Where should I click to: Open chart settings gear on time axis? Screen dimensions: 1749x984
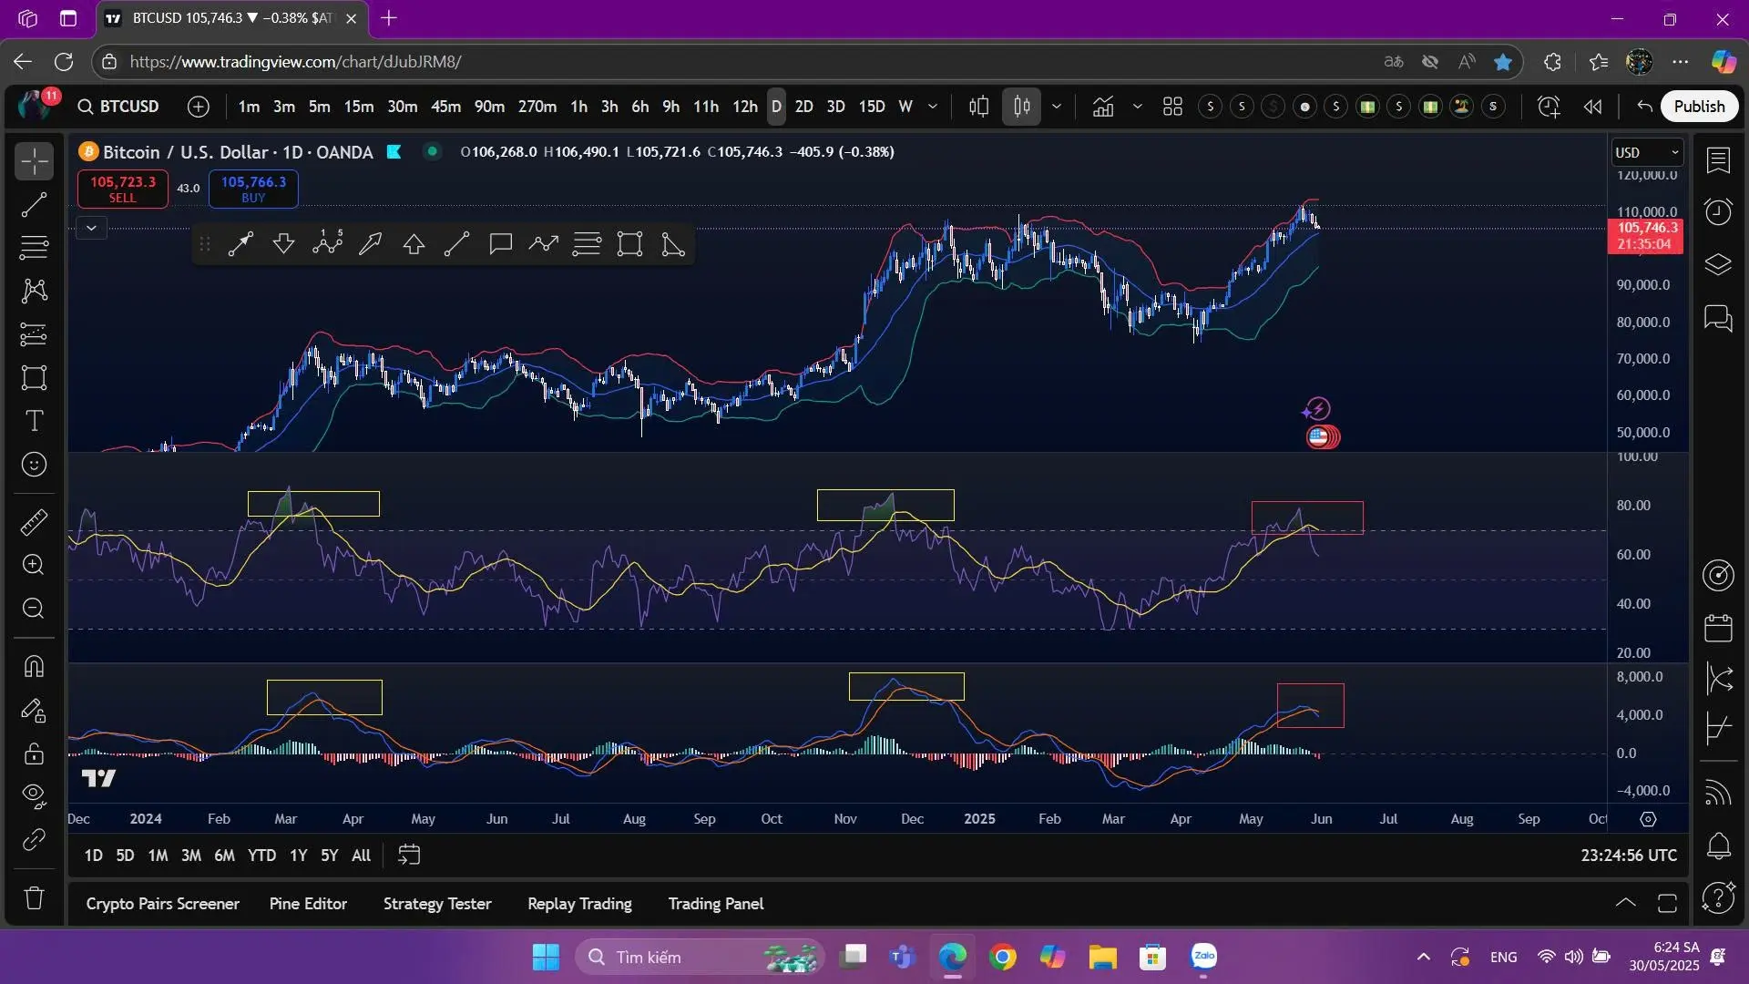[1648, 819]
